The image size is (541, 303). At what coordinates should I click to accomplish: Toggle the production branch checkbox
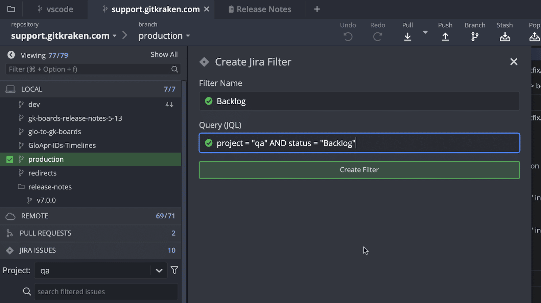click(10, 159)
